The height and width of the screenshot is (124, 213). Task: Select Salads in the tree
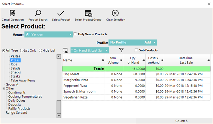coord(15,68)
